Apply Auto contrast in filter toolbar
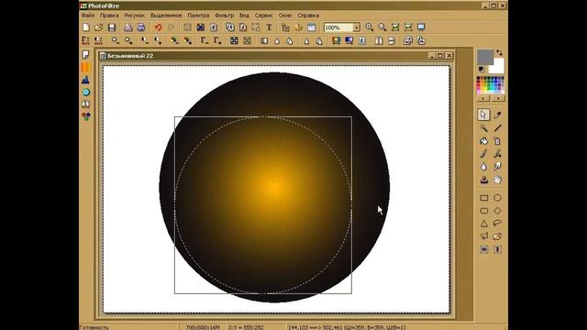 (98, 40)
